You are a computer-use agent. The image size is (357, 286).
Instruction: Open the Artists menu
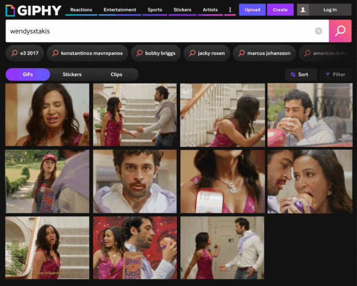tap(210, 10)
